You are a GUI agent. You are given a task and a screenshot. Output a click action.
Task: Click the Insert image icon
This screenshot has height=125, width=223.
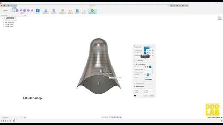[x=77, y=10]
